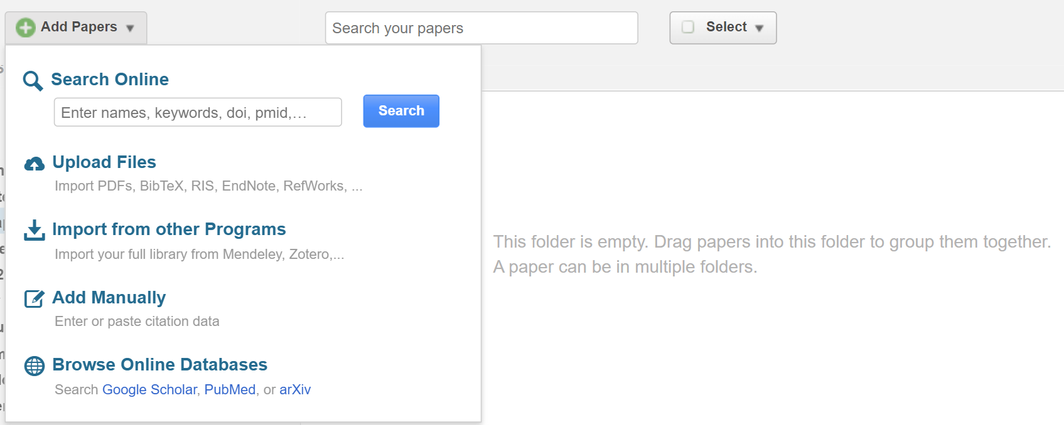Open the Select dropdown arrow
Image resolution: width=1064 pixels, height=425 pixels.
759,28
